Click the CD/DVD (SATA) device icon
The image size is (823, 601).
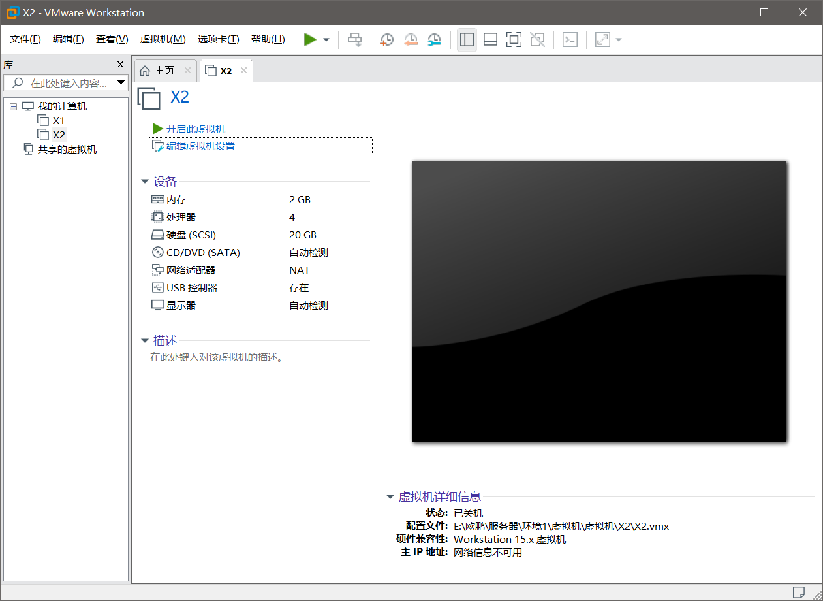point(157,252)
